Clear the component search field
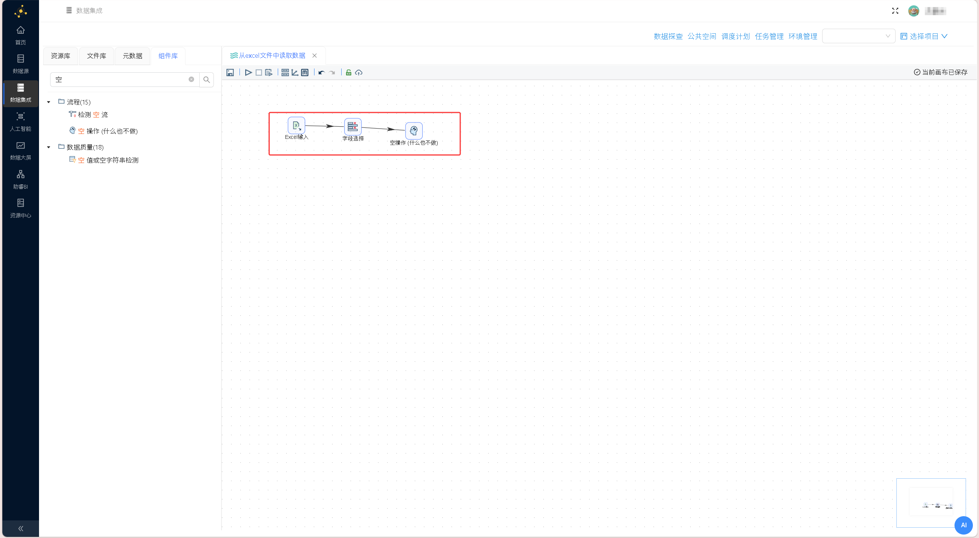Screen dimensions: 979x538 [191, 79]
